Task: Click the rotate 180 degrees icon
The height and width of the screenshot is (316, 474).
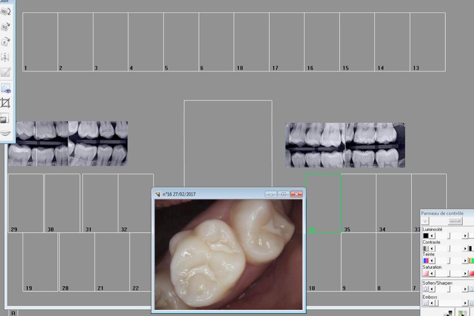Action: tap(6, 11)
